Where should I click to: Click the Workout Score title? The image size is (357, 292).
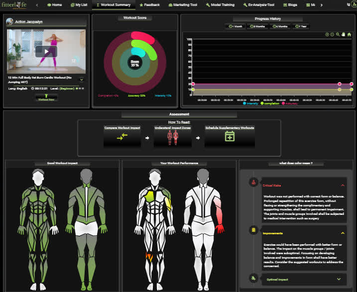(x=135, y=18)
